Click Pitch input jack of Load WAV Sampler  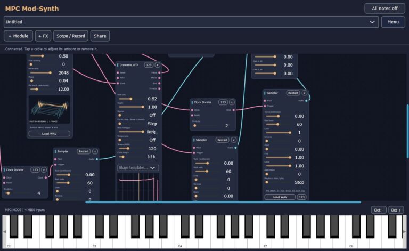[x=265, y=101]
